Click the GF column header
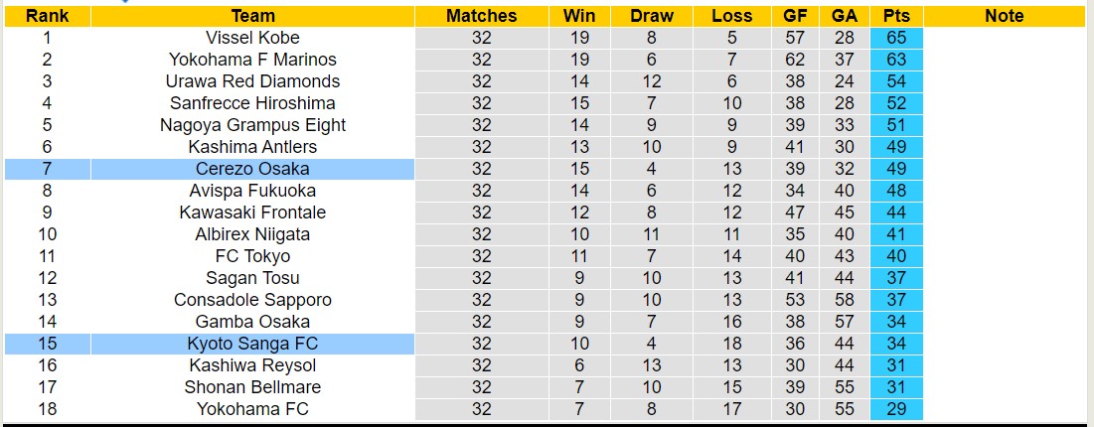1094x427 pixels. click(x=795, y=16)
